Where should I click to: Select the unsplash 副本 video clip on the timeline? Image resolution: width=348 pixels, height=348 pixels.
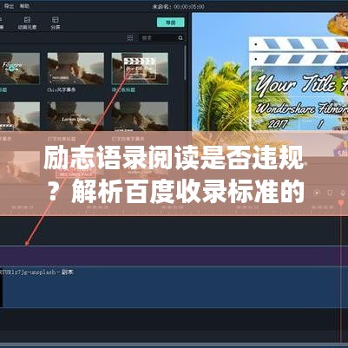click(x=174, y=287)
